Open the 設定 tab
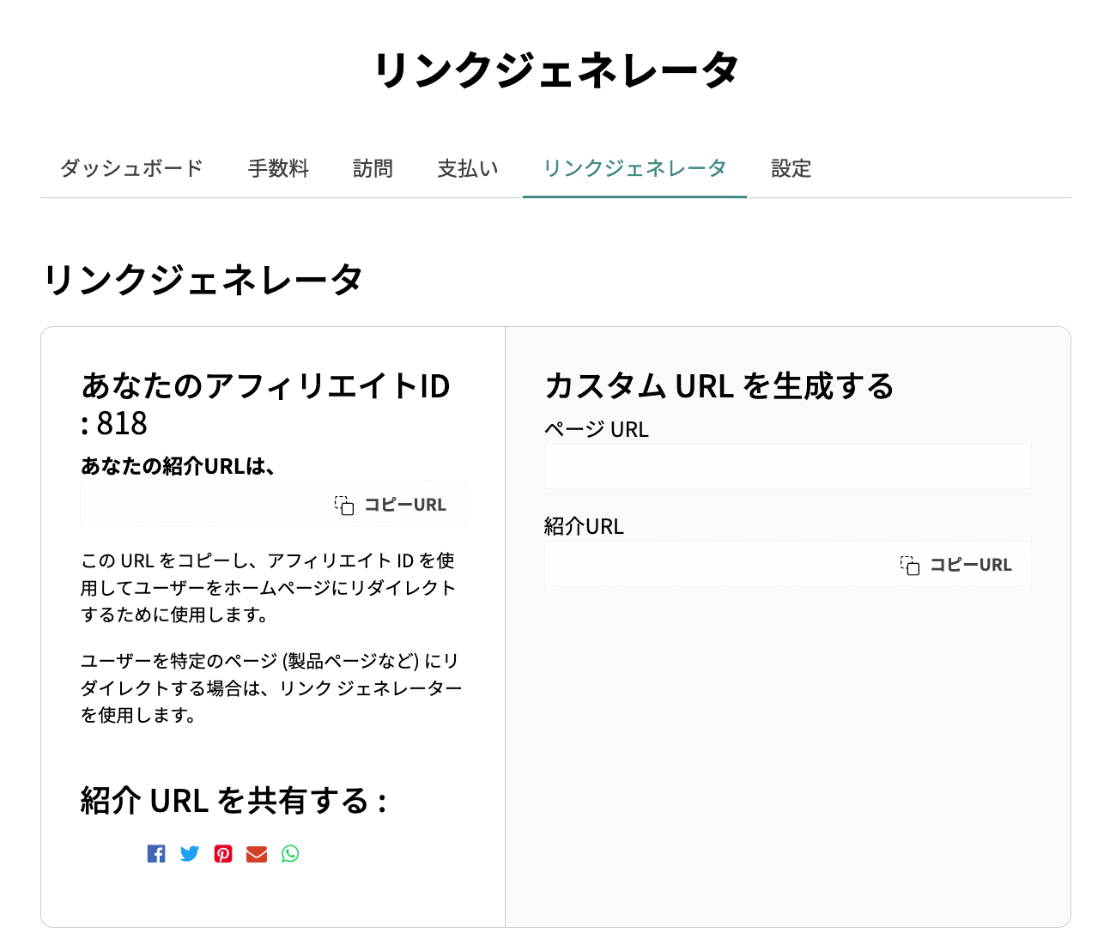This screenshot has width=1116, height=951. pos(791,168)
